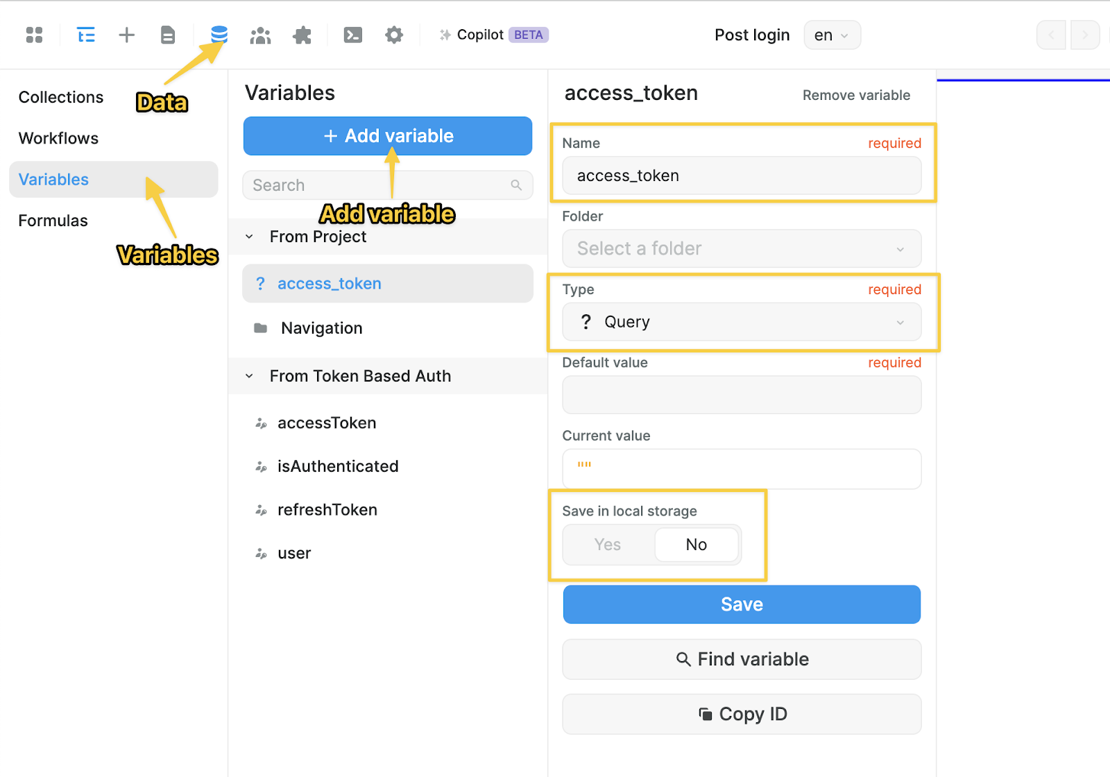Click the Add variable button
This screenshot has width=1110, height=777.
(x=387, y=136)
